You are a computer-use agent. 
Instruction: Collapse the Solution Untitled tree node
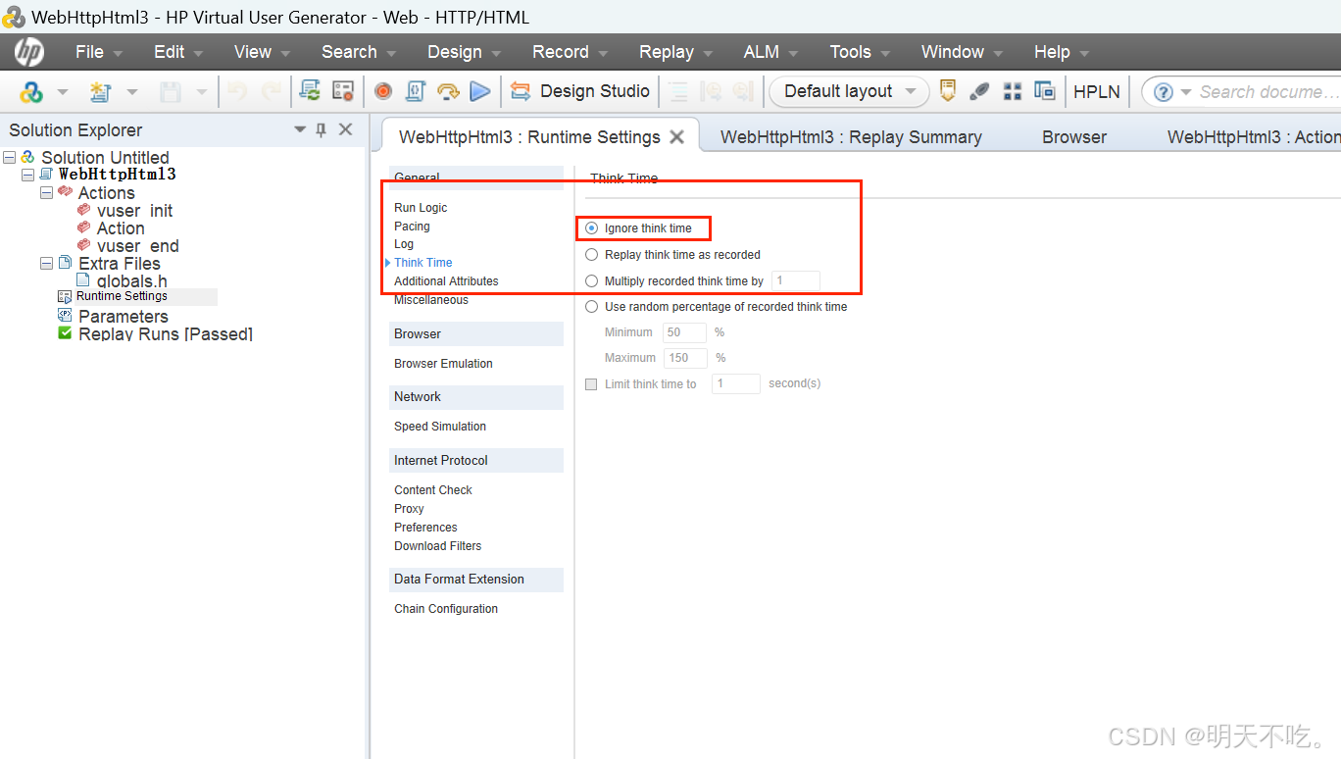point(9,157)
